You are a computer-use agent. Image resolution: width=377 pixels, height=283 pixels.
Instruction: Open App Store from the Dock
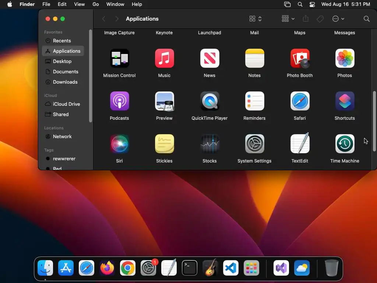click(66, 268)
